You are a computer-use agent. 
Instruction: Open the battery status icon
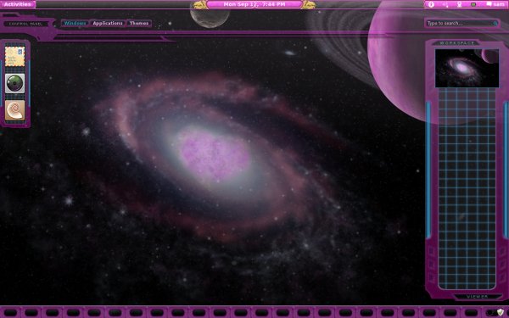point(473,4)
